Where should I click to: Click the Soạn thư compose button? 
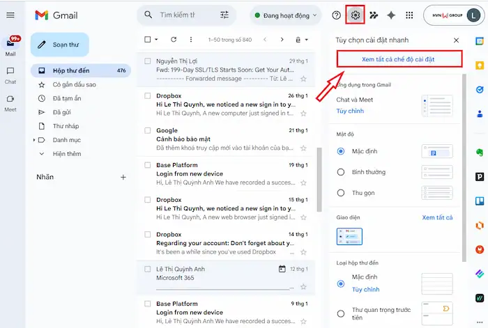[60, 45]
